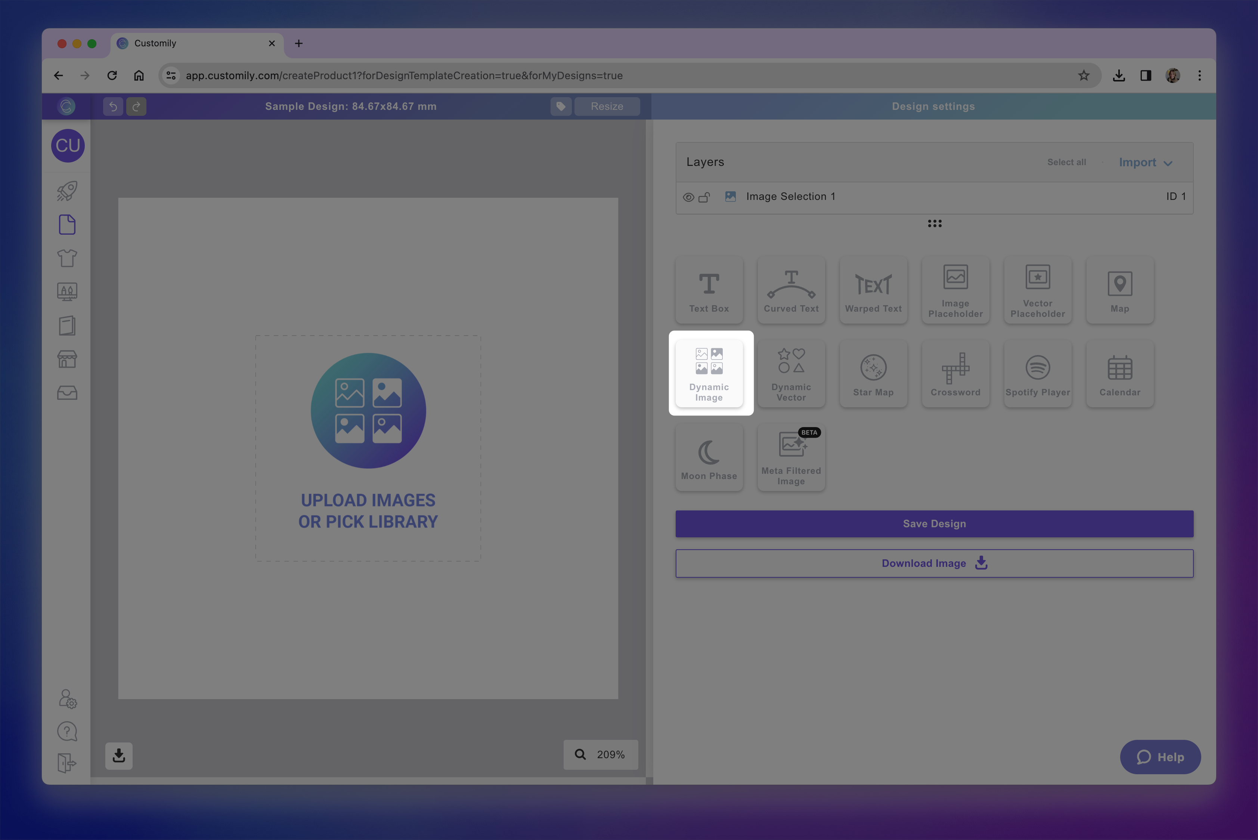The width and height of the screenshot is (1258, 840).
Task: Click the undo arrow in top bar
Action: tap(113, 106)
